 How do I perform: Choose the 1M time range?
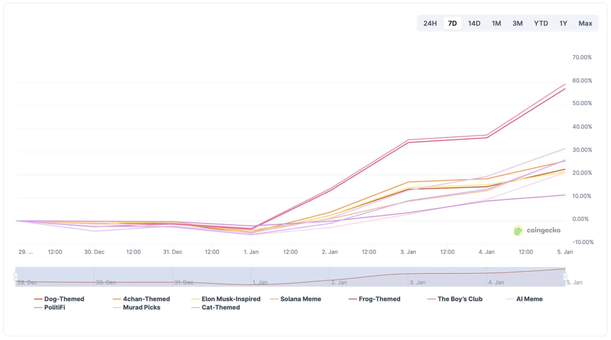tap(496, 24)
